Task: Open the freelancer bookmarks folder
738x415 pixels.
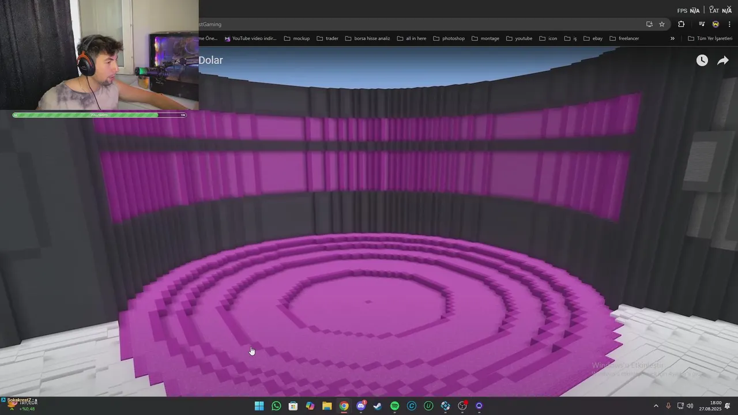Action: 624,39
